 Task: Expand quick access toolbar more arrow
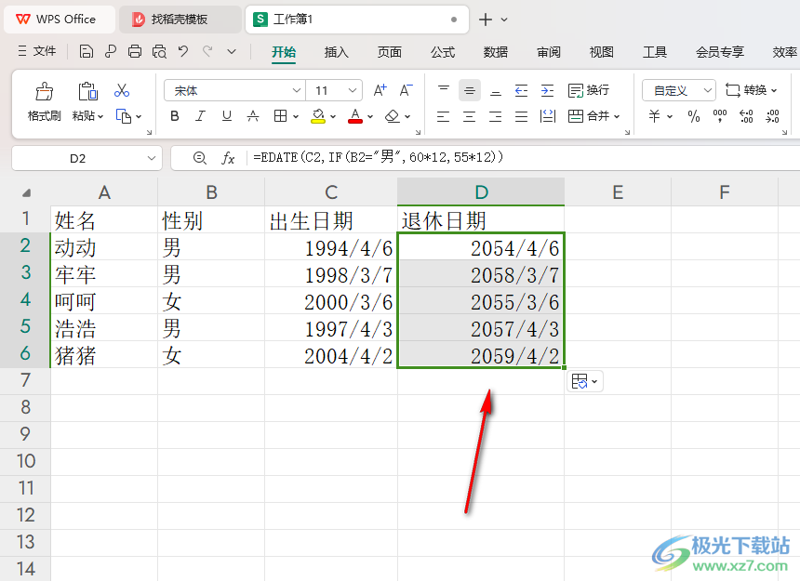coord(232,51)
